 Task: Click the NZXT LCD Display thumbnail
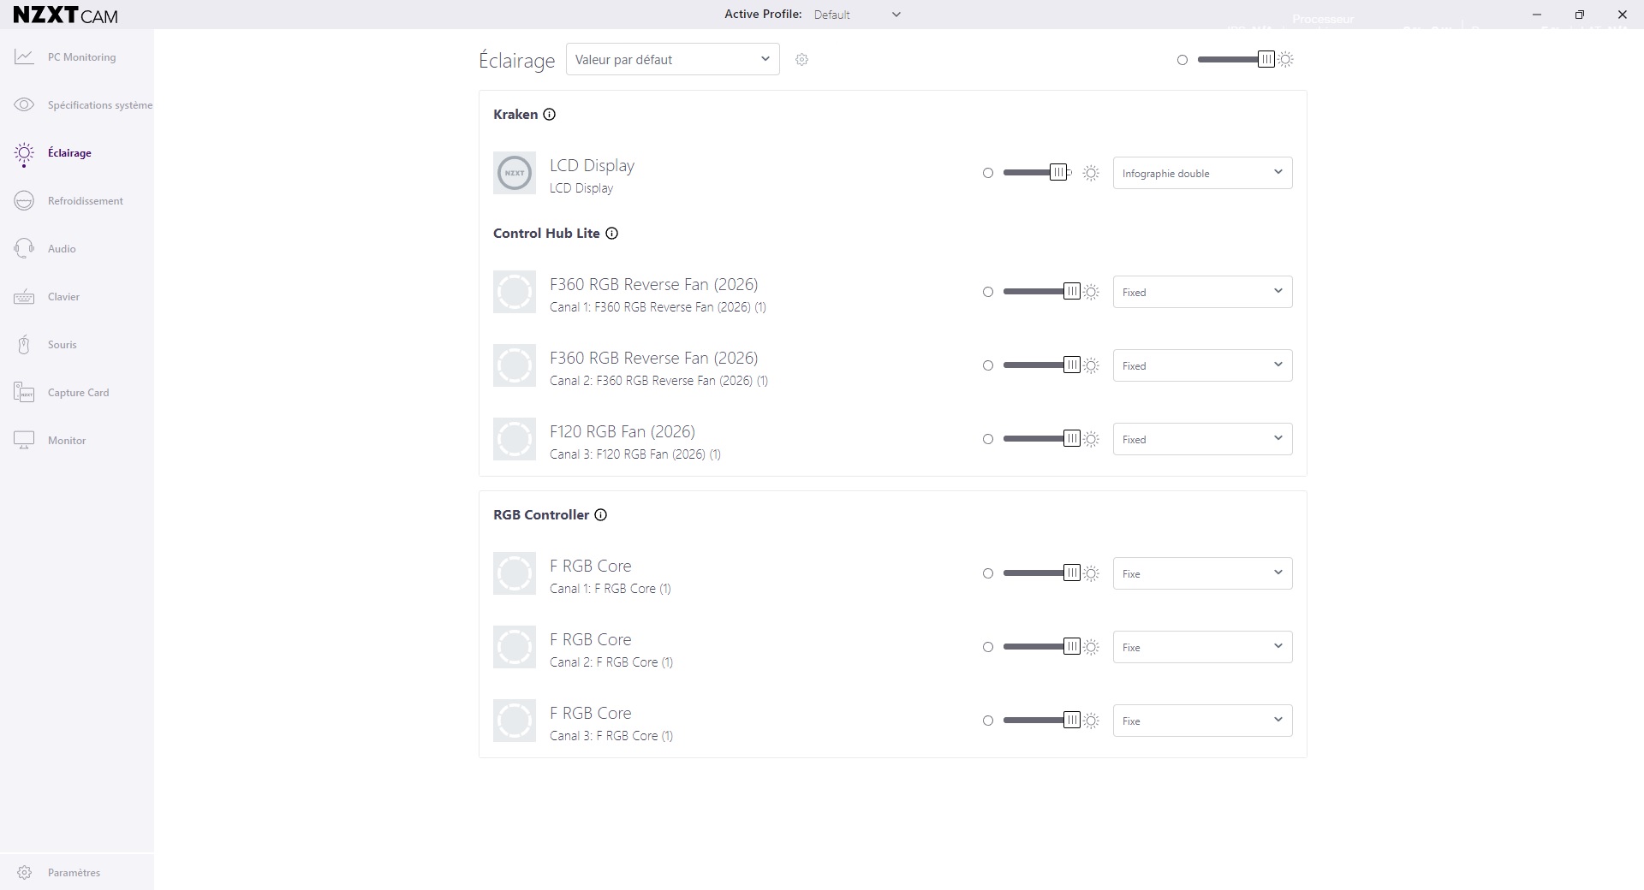(515, 173)
